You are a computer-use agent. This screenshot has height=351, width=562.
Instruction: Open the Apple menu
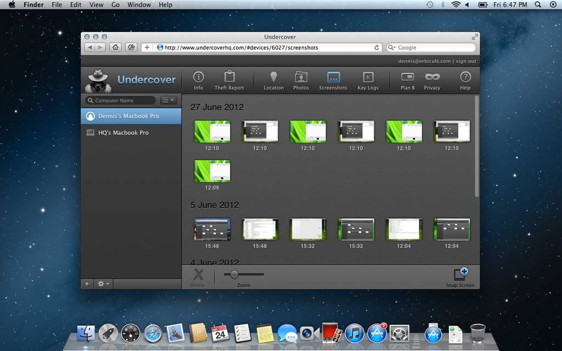(12, 4)
